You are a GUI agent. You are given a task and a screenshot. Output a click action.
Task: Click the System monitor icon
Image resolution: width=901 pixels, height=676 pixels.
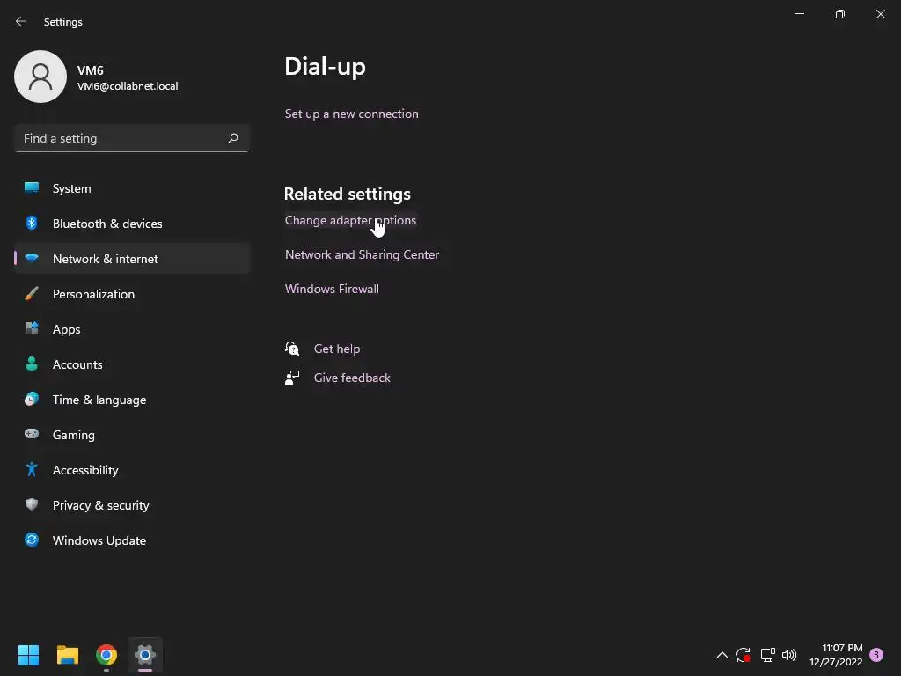point(32,188)
